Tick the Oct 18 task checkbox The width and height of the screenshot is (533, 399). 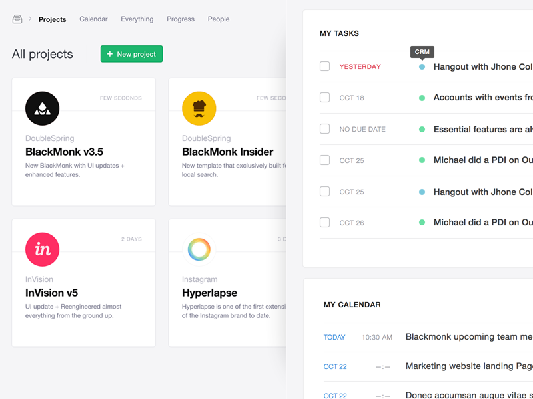[x=324, y=98]
